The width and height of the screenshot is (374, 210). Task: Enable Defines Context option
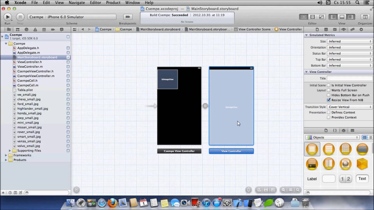coord(329,112)
